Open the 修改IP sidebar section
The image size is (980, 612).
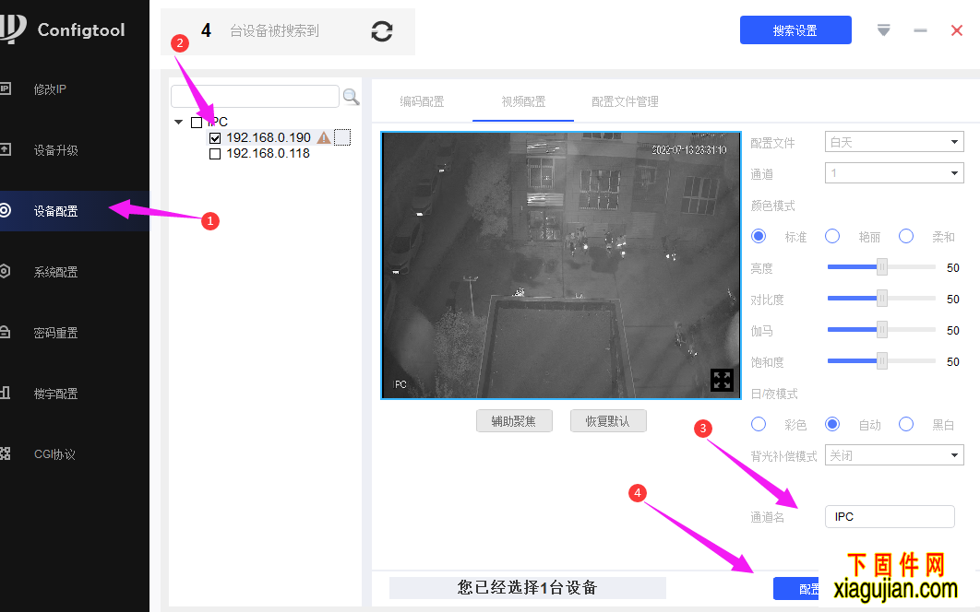(75, 89)
